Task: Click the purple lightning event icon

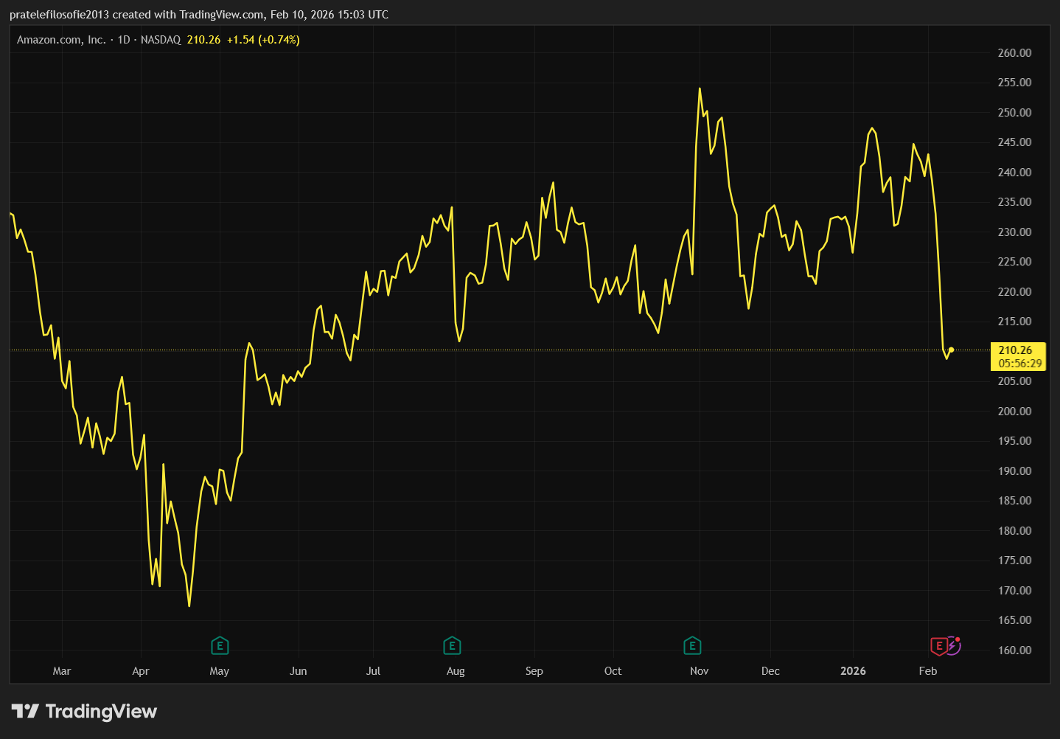Action: pos(953,646)
